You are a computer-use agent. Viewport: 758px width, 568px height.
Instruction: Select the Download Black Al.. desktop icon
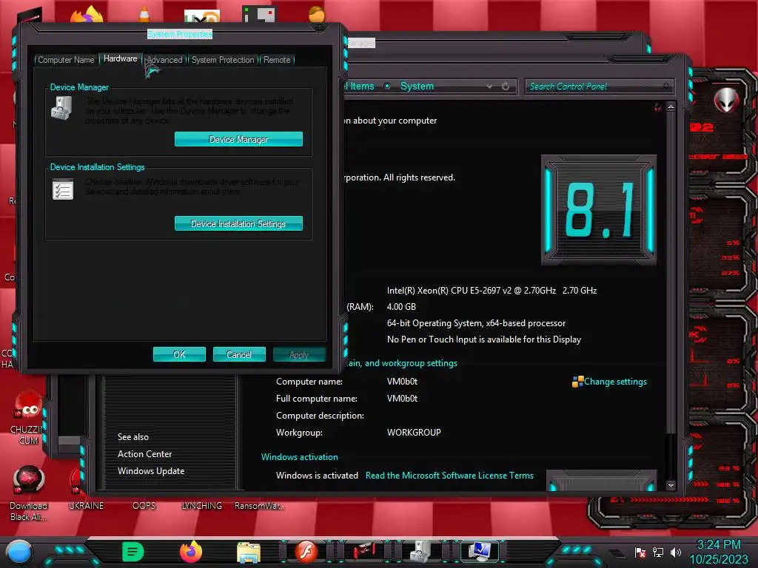[x=29, y=493]
